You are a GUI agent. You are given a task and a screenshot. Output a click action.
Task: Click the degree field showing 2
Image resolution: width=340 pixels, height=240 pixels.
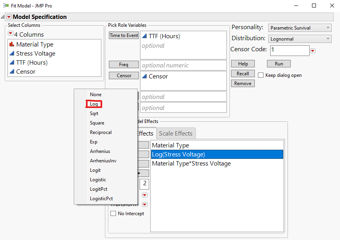pos(144,184)
